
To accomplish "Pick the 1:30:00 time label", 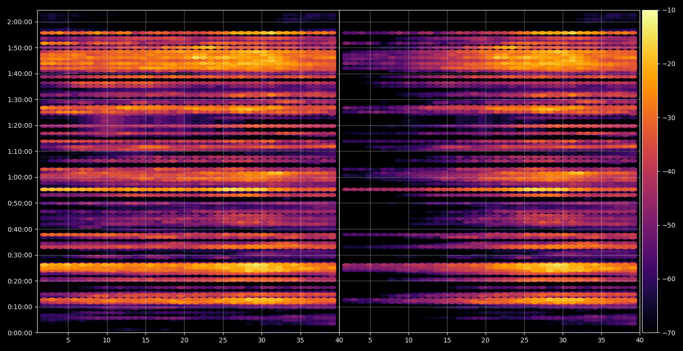I will (x=20, y=100).
